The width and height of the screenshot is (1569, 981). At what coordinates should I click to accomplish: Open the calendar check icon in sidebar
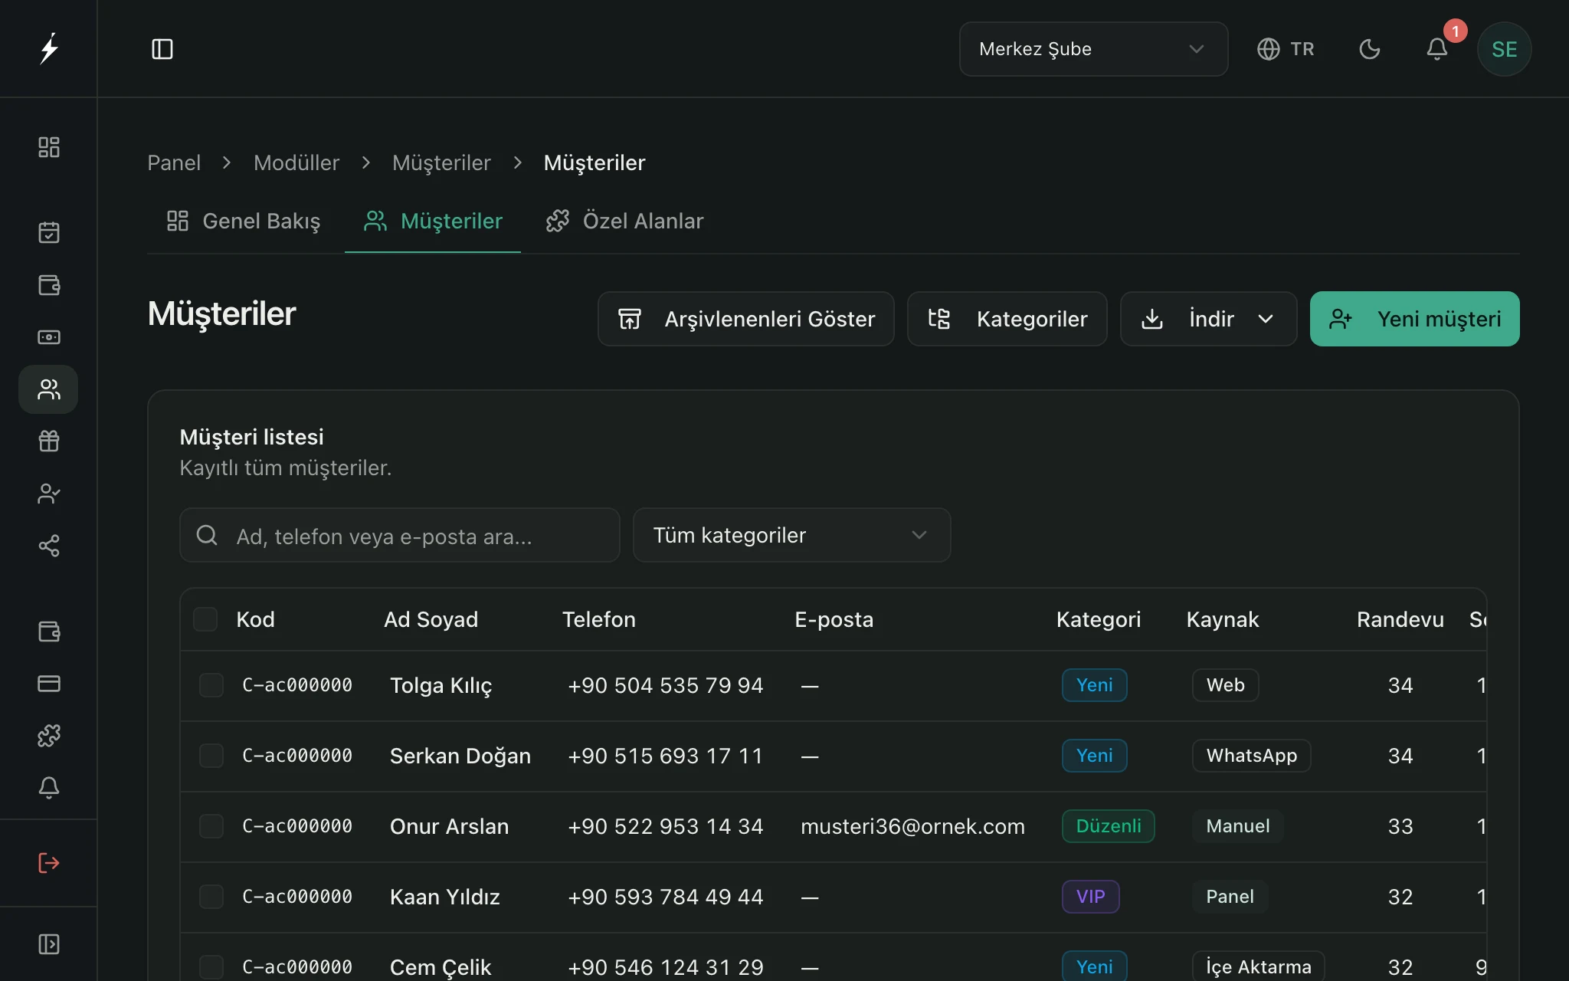49,232
